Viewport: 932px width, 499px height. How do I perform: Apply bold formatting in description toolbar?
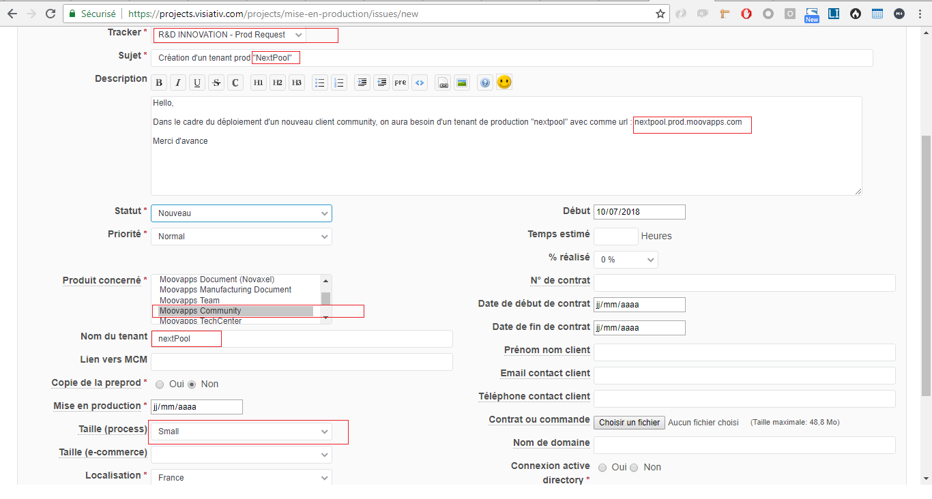point(159,83)
